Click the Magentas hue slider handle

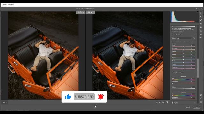pyautogui.click(x=184, y=69)
